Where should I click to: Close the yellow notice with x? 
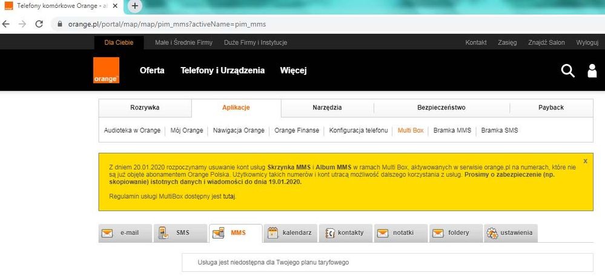(586, 161)
